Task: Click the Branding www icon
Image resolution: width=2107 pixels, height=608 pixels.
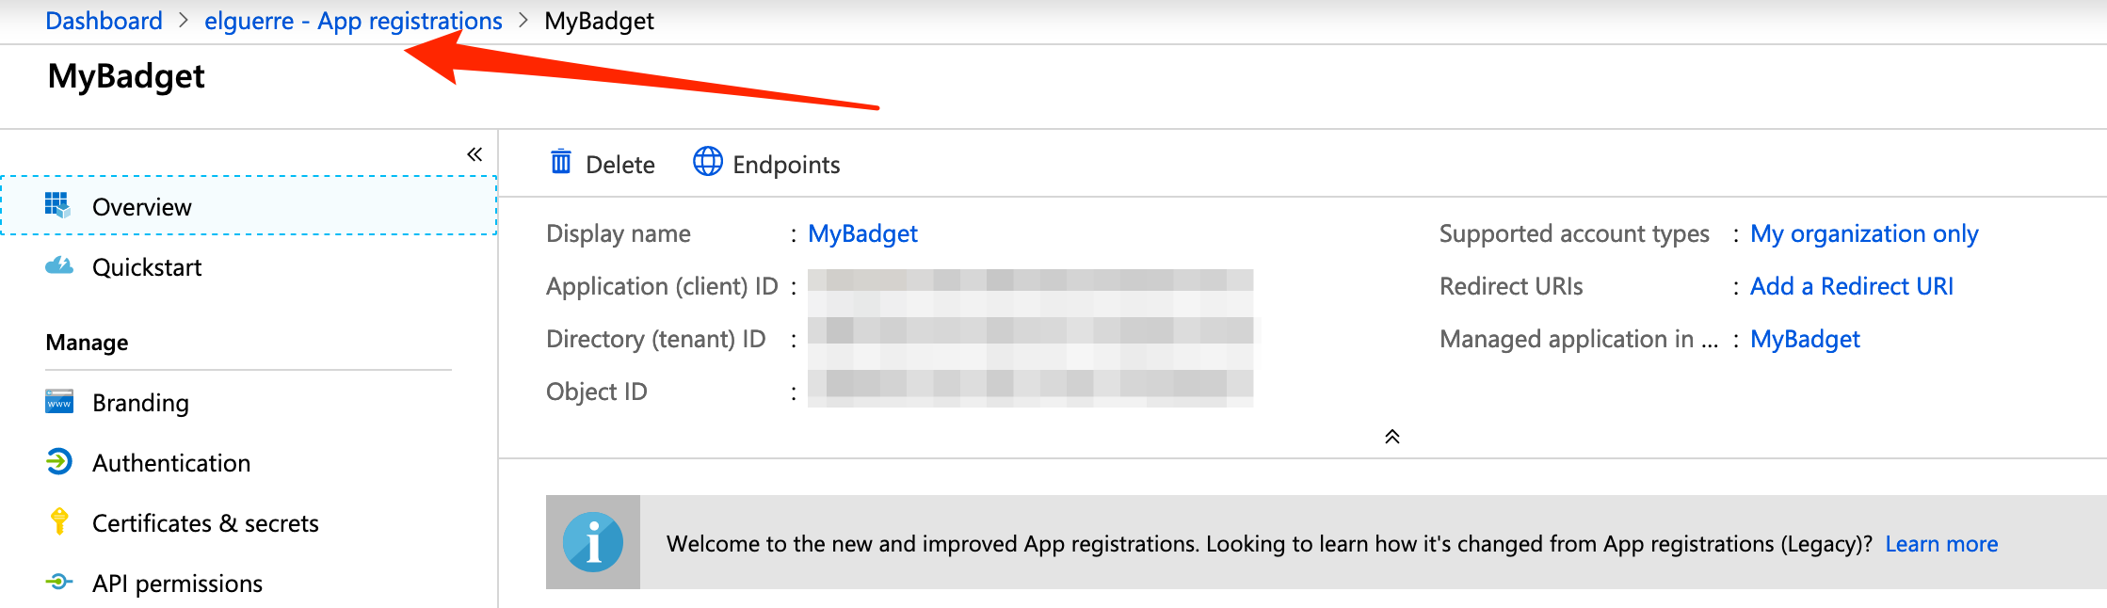Action: [59, 402]
